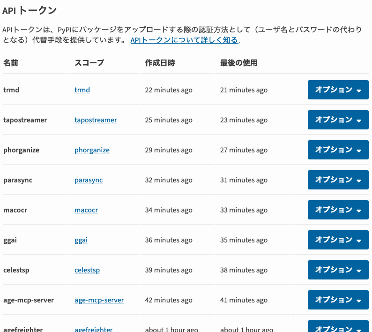Viewport: 372px width, 332px height.
Task: Open the options dropdown for trmd token
Action: (x=338, y=90)
